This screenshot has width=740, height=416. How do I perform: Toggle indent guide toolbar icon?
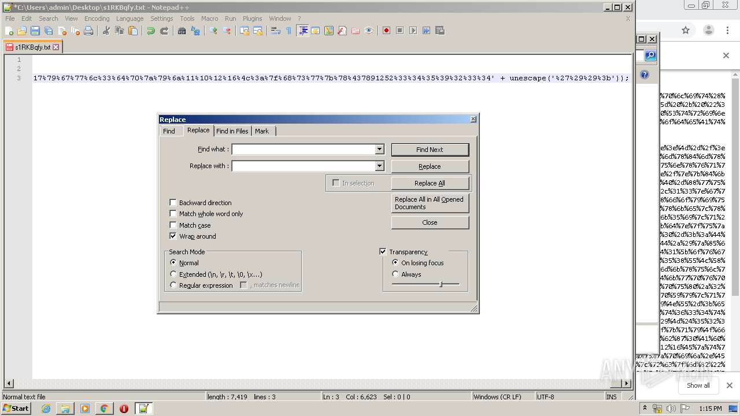[302, 31]
